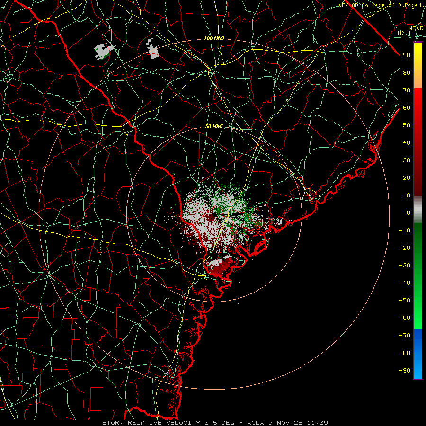
Task: Pick the gray zero-velocity segment of the color bar
Action: click(x=418, y=210)
